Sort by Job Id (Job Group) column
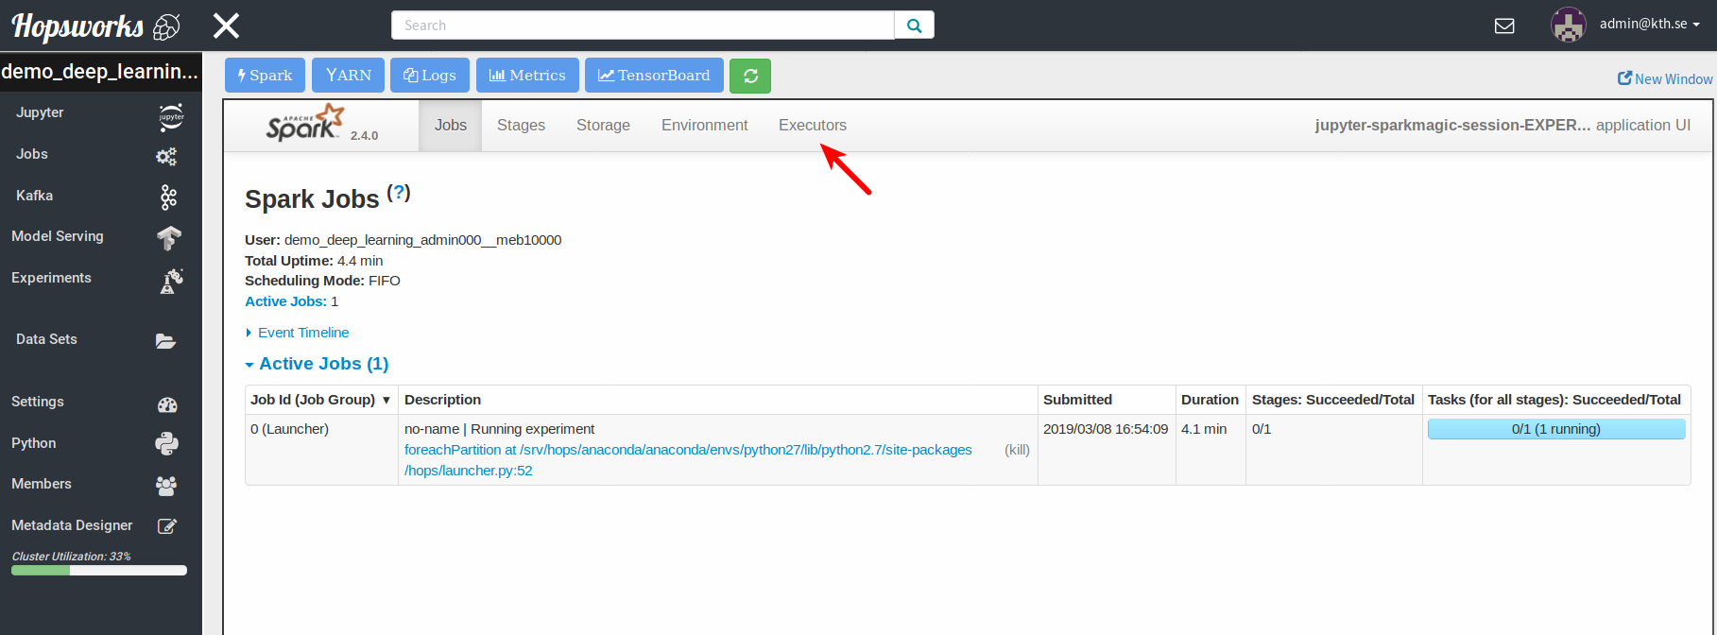The width and height of the screenshot is (1717, 635). point(321,400)
